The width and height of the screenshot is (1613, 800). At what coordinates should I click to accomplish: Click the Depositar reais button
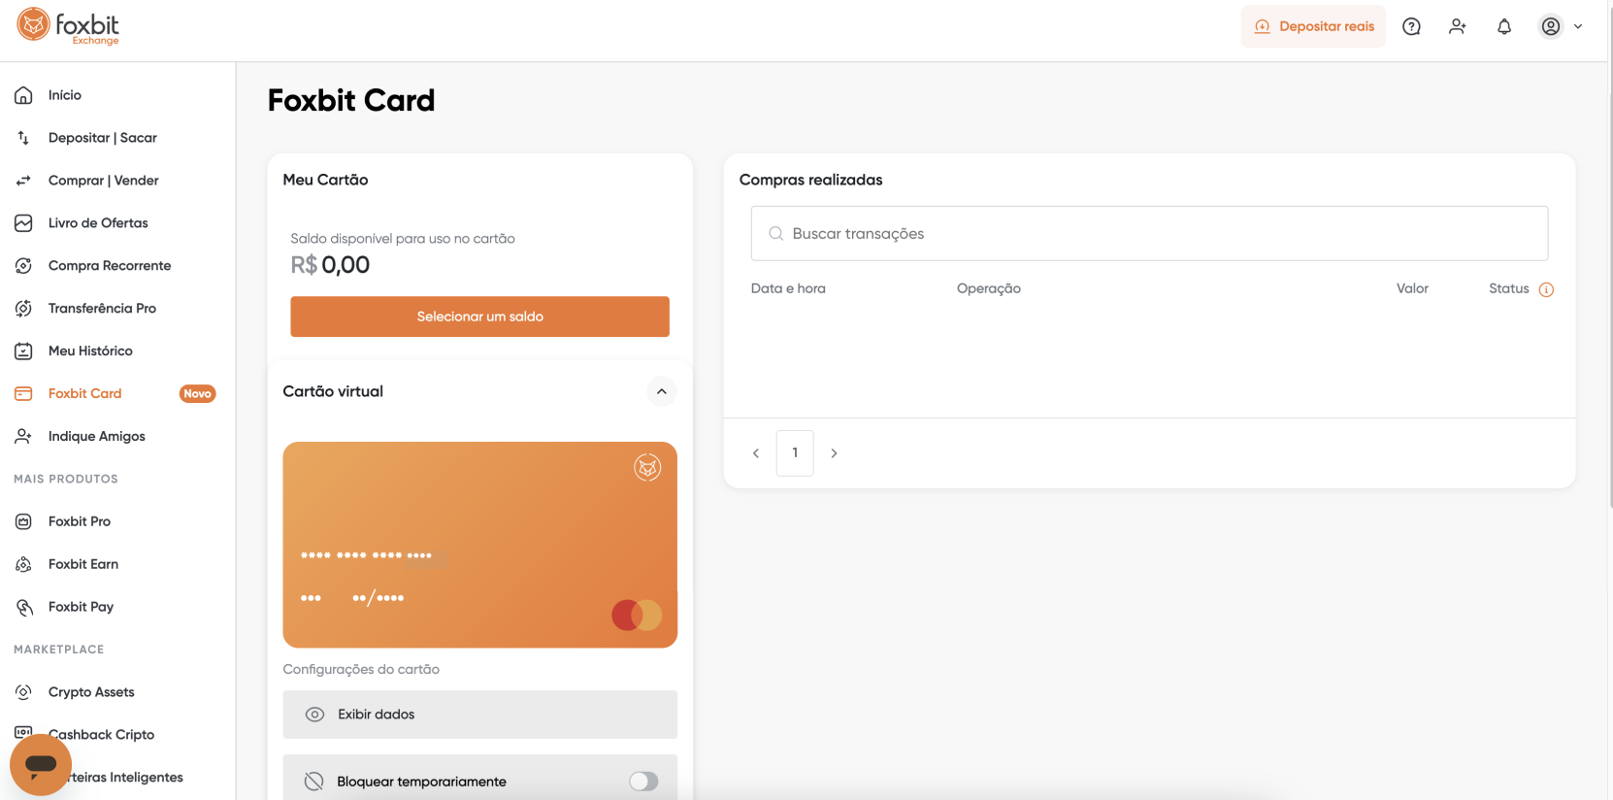coord(1313,26)
